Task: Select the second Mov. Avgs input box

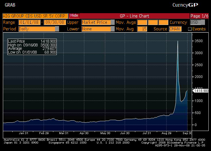Action: tap(153, 22)
